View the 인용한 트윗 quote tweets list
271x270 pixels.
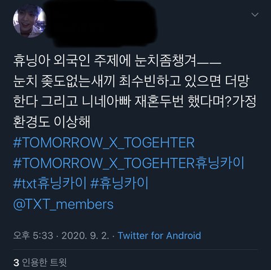44,263
